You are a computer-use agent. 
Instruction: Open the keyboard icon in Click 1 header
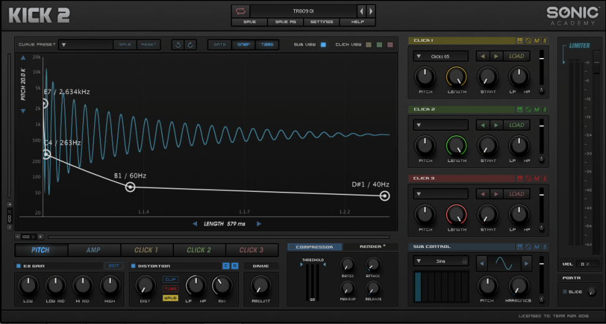(x=519, y=40)
